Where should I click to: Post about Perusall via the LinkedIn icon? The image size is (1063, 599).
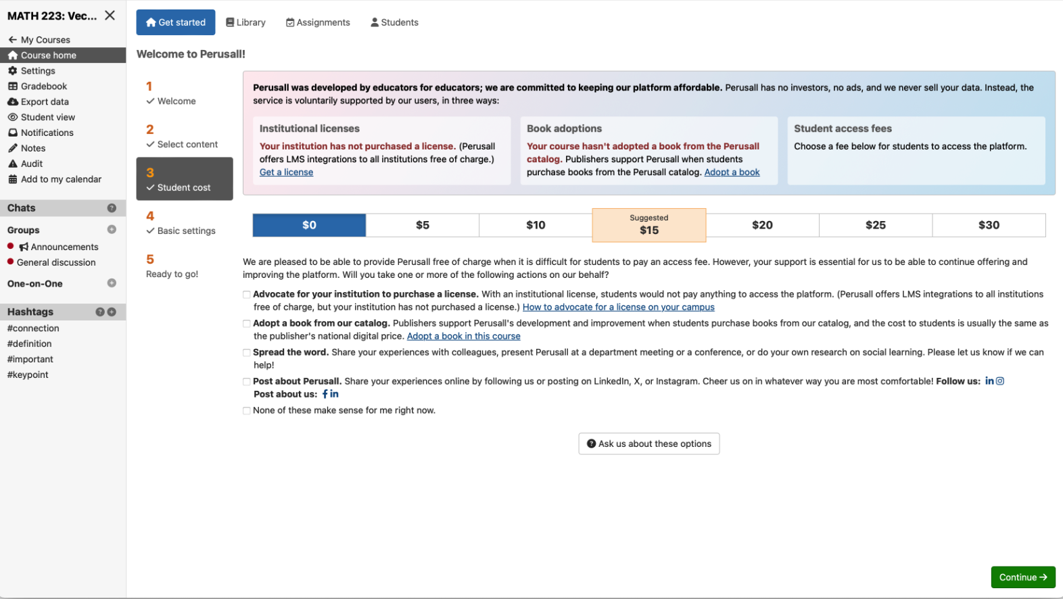(334, 394)
